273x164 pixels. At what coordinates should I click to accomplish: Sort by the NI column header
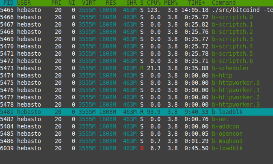pos(71,3)
